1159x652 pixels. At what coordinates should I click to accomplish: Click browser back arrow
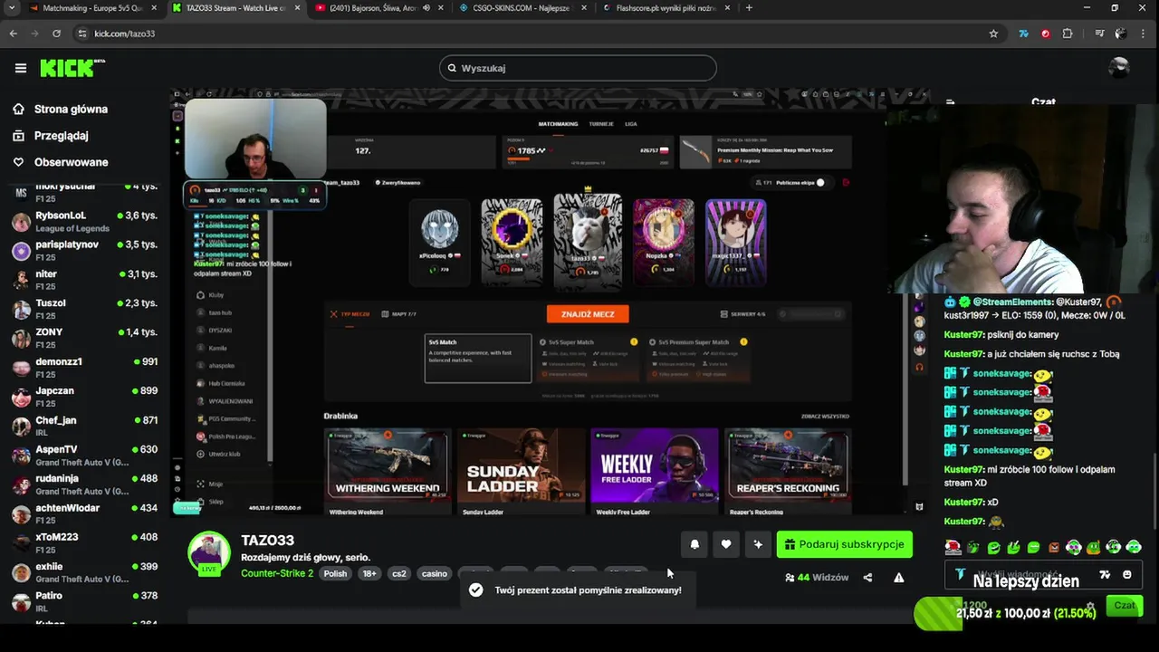pos(14,34)
